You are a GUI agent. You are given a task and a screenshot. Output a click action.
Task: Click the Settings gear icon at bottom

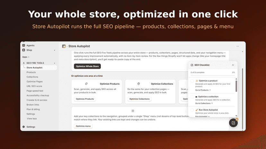tap(23, 127)
